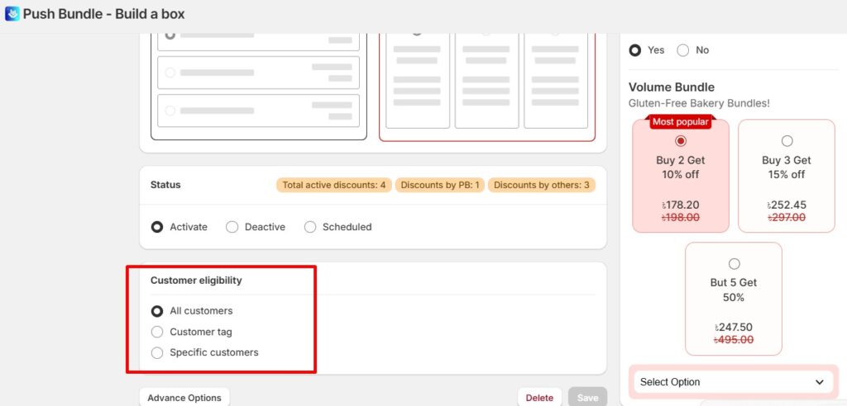Pick Specific customers eligibility option
This screenshot has width=847, height=406.
pos(157,352)
